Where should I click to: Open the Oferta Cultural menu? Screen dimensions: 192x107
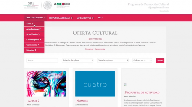pyautogui.click(x=35, y=18)
